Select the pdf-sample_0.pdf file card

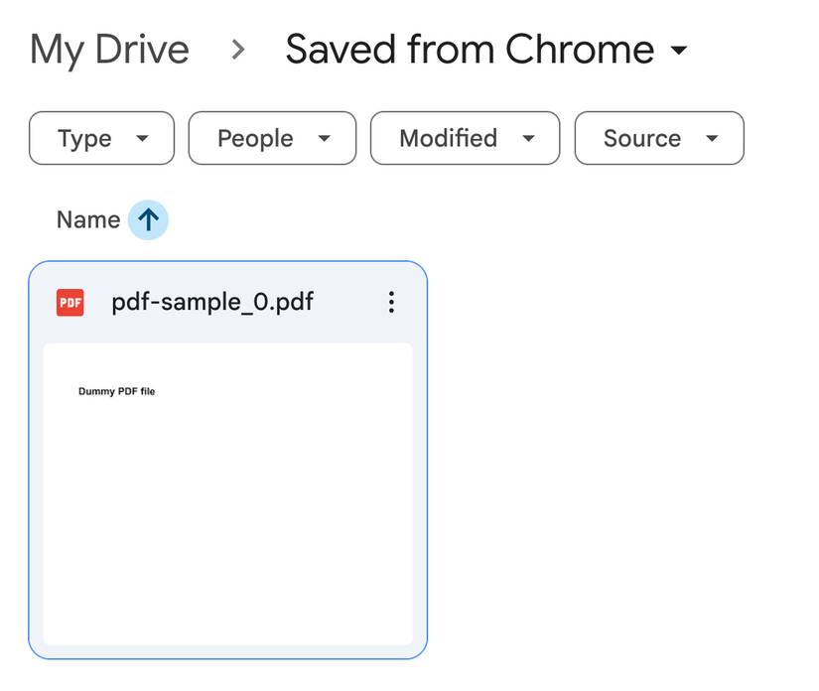(228, 457)
